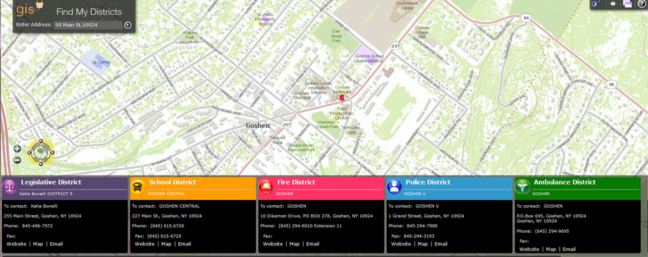Viewport: 648px width, 257px height.
Task: Select the School District panel header
Action: [193, 188]
